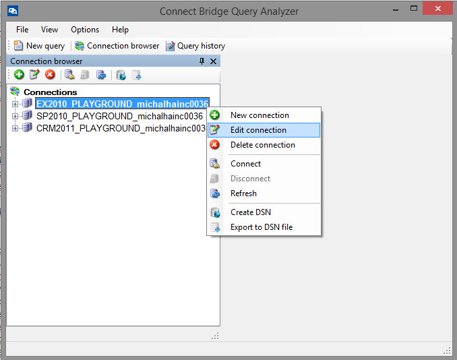
Task: Click the green plus icon in context menu
Action: (x=215, y=115)
